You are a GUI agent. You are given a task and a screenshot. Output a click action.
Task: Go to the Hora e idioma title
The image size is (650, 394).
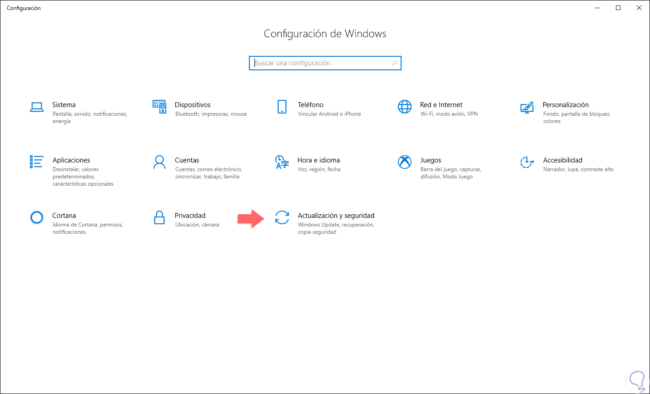tap(319, 160)
